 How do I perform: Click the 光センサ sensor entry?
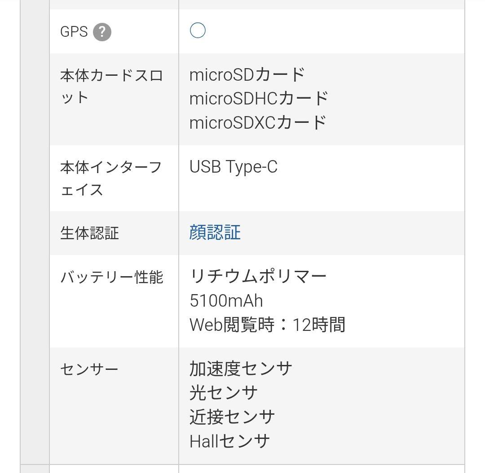222,392
